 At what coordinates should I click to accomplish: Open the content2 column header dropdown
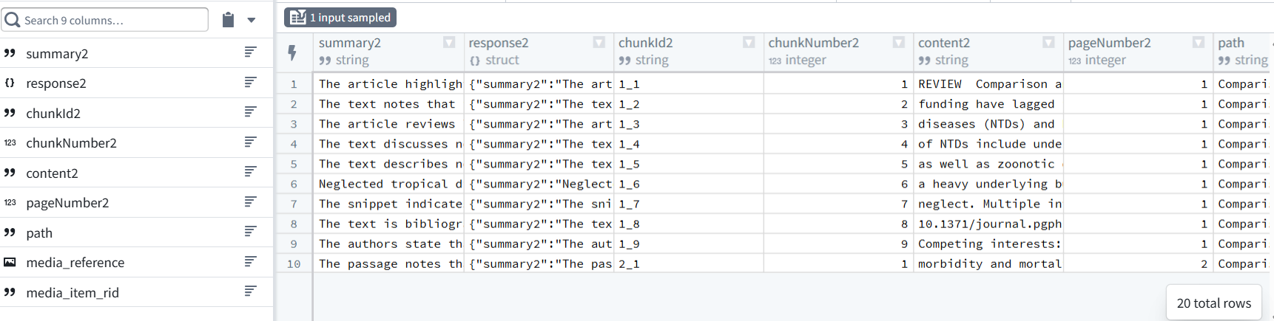click(x=1048, y=43)
